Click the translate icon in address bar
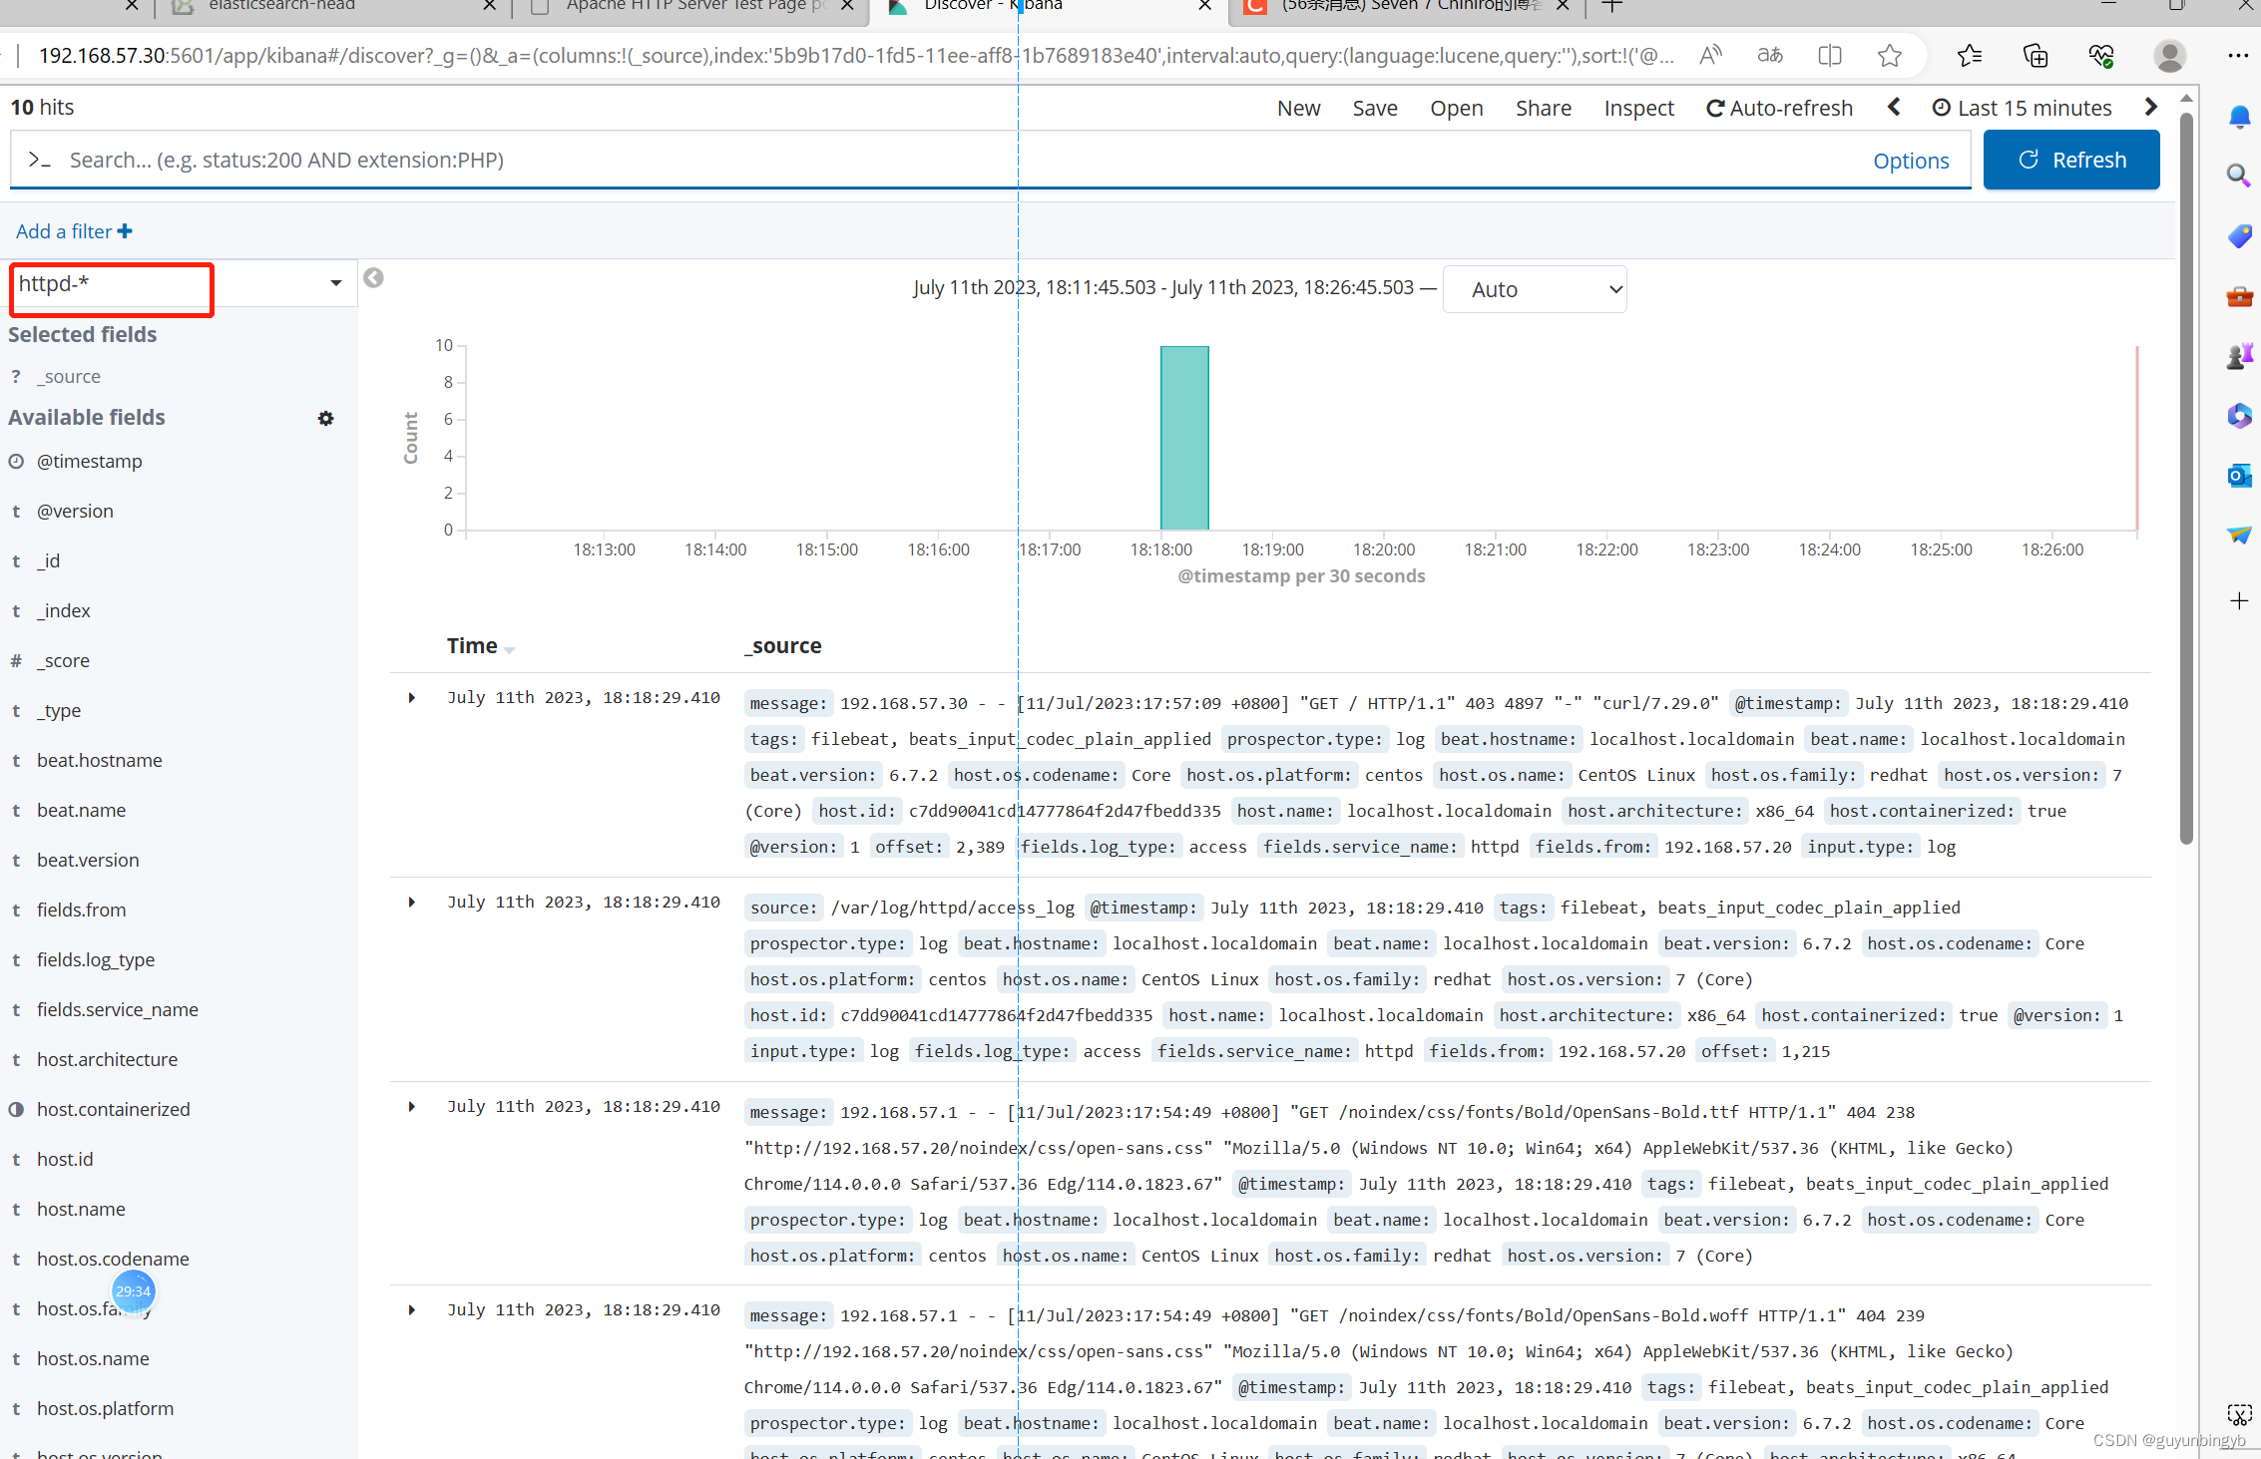 point(1770,56)
